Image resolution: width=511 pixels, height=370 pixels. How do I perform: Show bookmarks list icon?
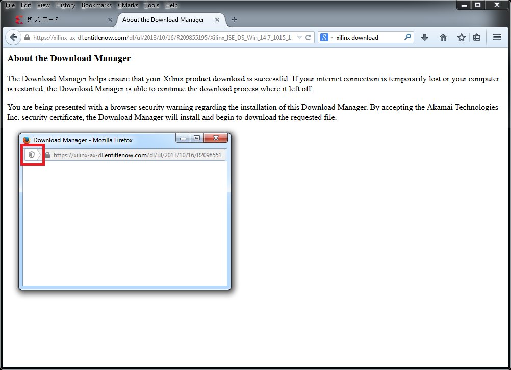477,37
